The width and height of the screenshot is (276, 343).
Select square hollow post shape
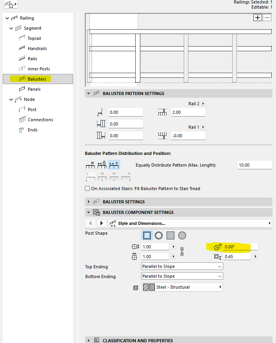pos(147,235)
